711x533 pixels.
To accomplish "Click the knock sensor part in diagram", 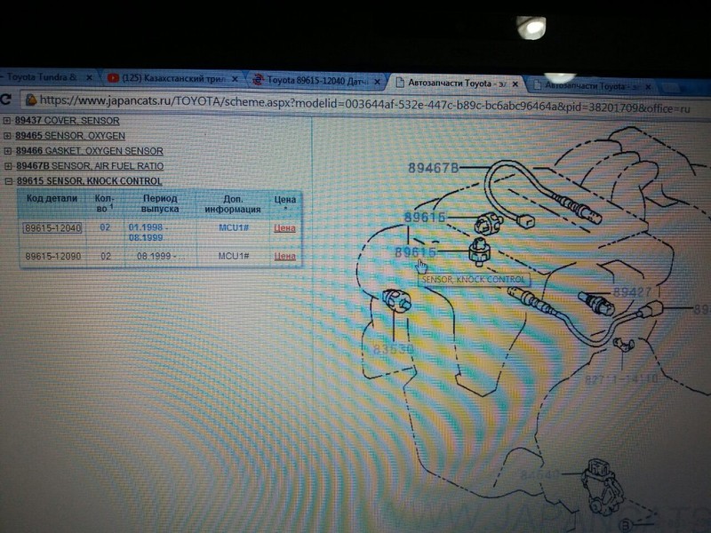I will point(480,251).
